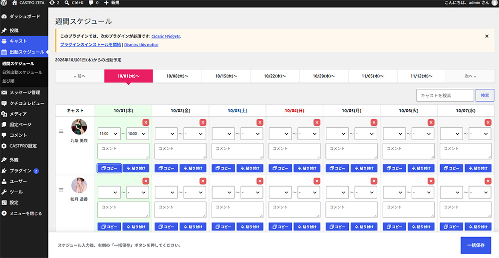
Task: Switch to the 10/29(木)～ week tab
Action: (x=324, y=76)
